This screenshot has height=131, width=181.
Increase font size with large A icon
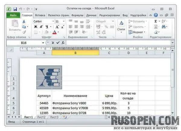57,27
